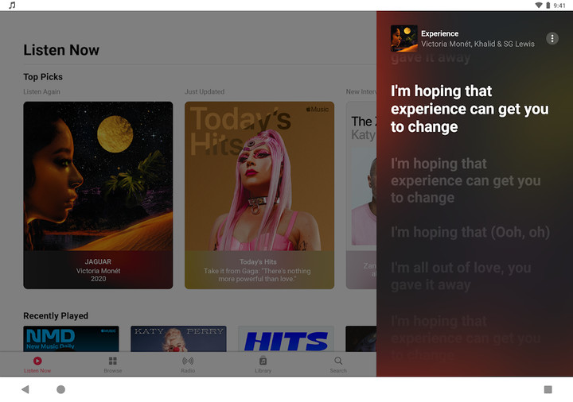The image size is (573, 402).
Task: Jump to highlighted lyric "I'm hoping that experience"
Action: click(470, 109)
